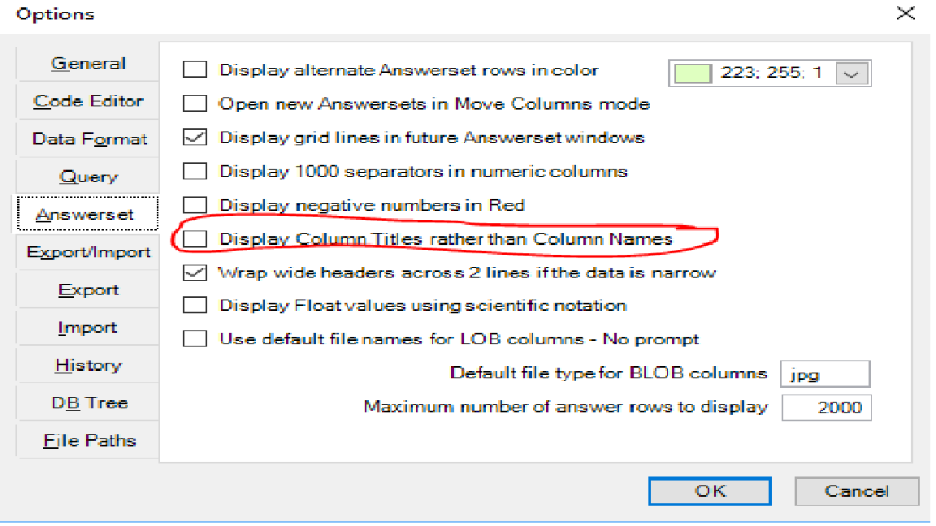Go to the Export/Import tab
Screen dimensions: 936x526
[88, 252]
